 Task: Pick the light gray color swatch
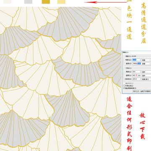tap(28, 2)
